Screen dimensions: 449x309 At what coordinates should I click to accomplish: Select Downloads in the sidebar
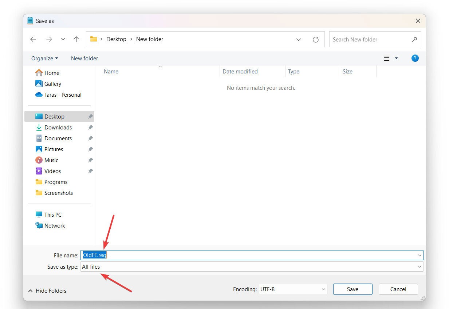tap(58, 127)
